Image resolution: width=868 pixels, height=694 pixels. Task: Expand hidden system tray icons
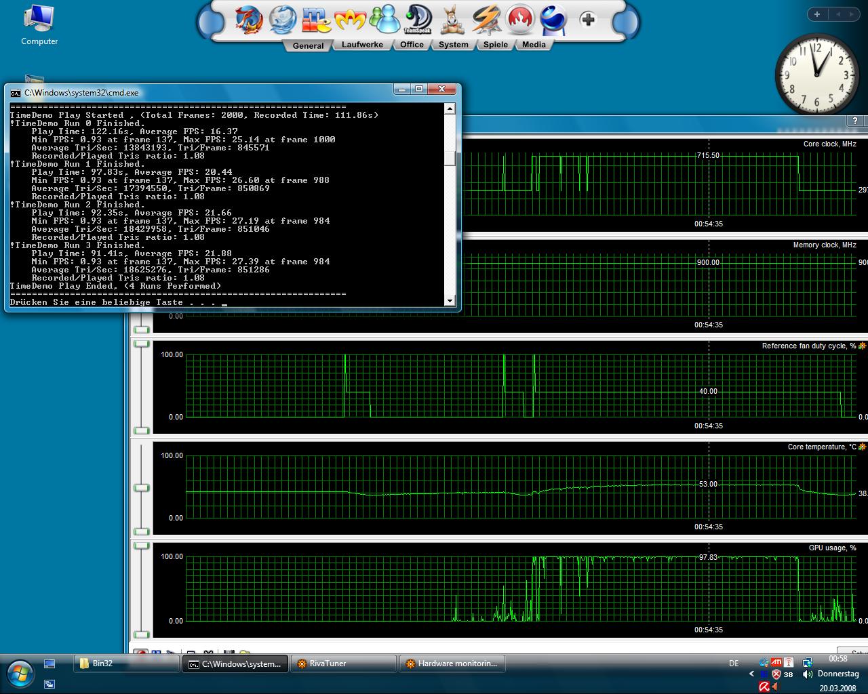click(x=751, y=674)
